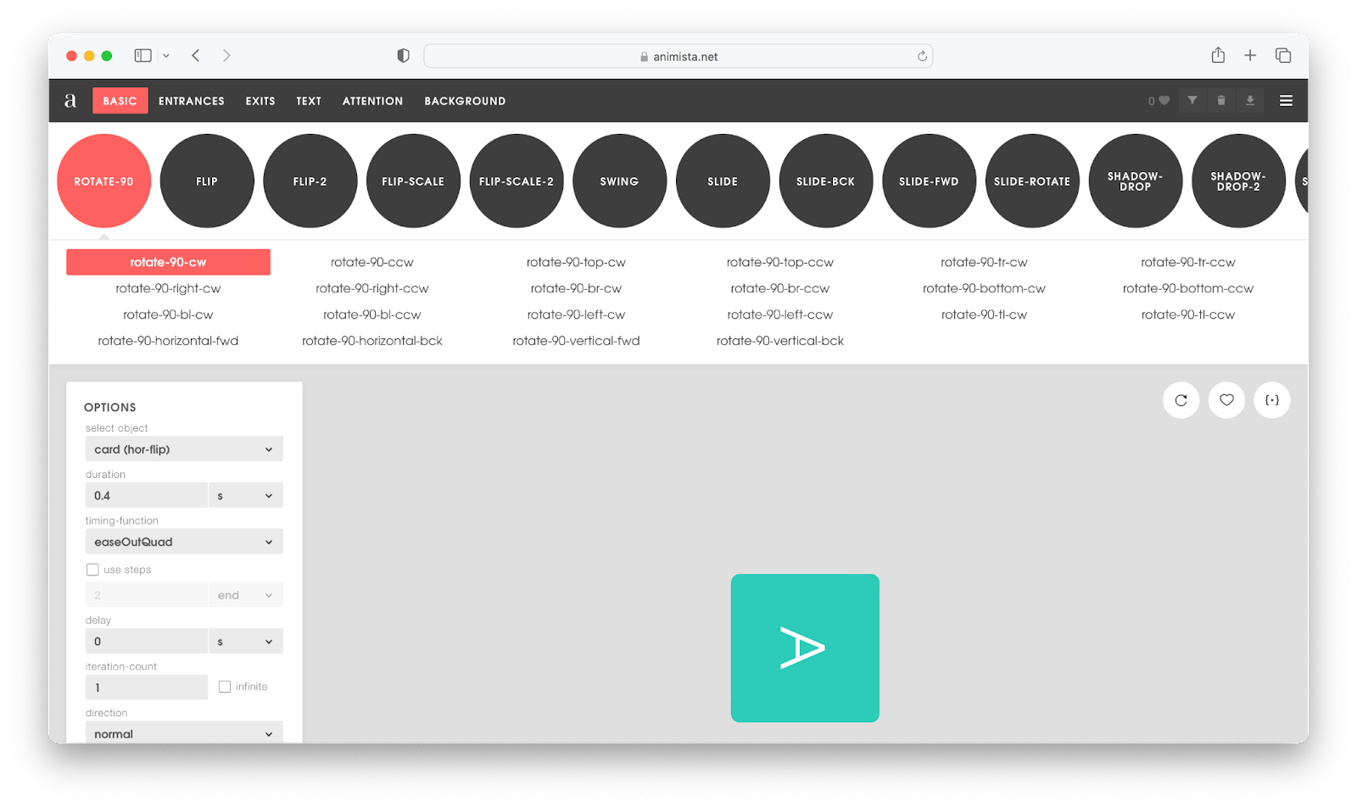Click the teal preview card
The image size is (1357, 807).
(x=805, y=648)
